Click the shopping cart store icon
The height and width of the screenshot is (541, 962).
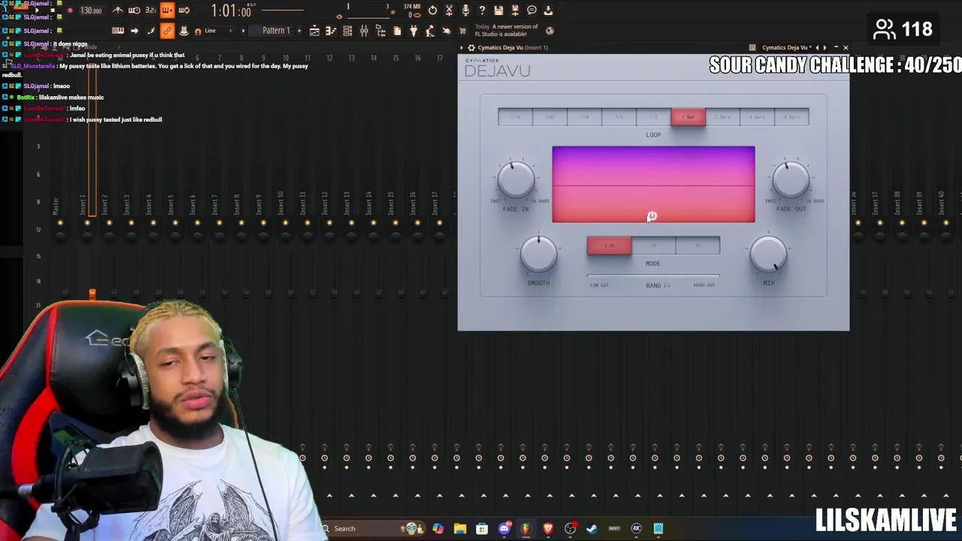coord(463,31)
